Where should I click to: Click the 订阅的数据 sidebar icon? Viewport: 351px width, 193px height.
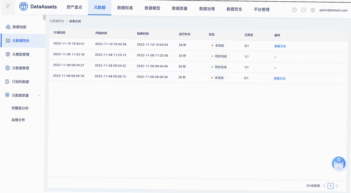(x=7, y=81)
